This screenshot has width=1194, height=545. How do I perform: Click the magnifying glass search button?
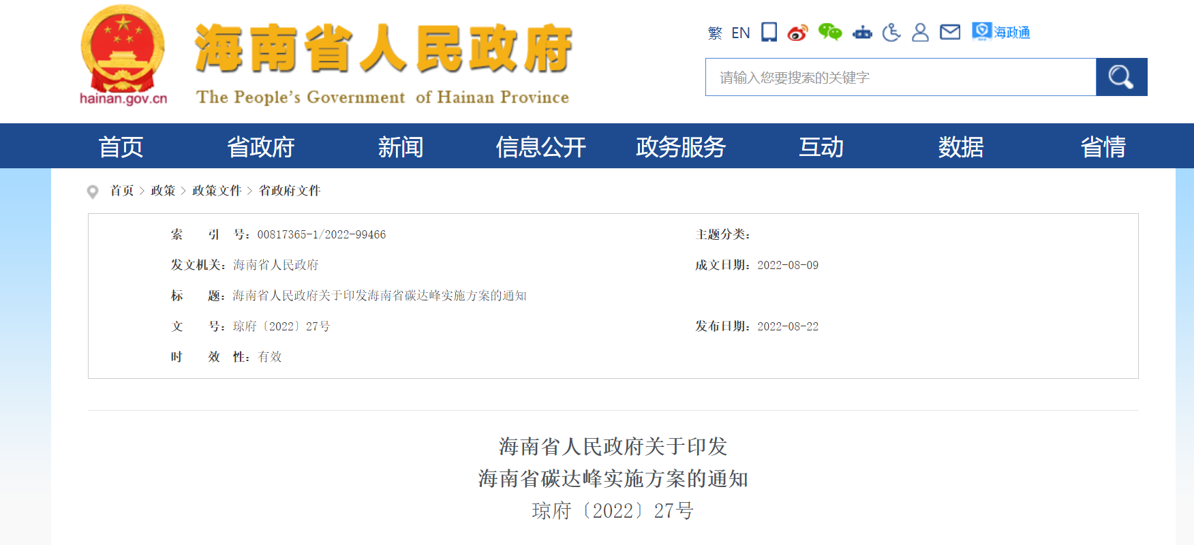1121,77
